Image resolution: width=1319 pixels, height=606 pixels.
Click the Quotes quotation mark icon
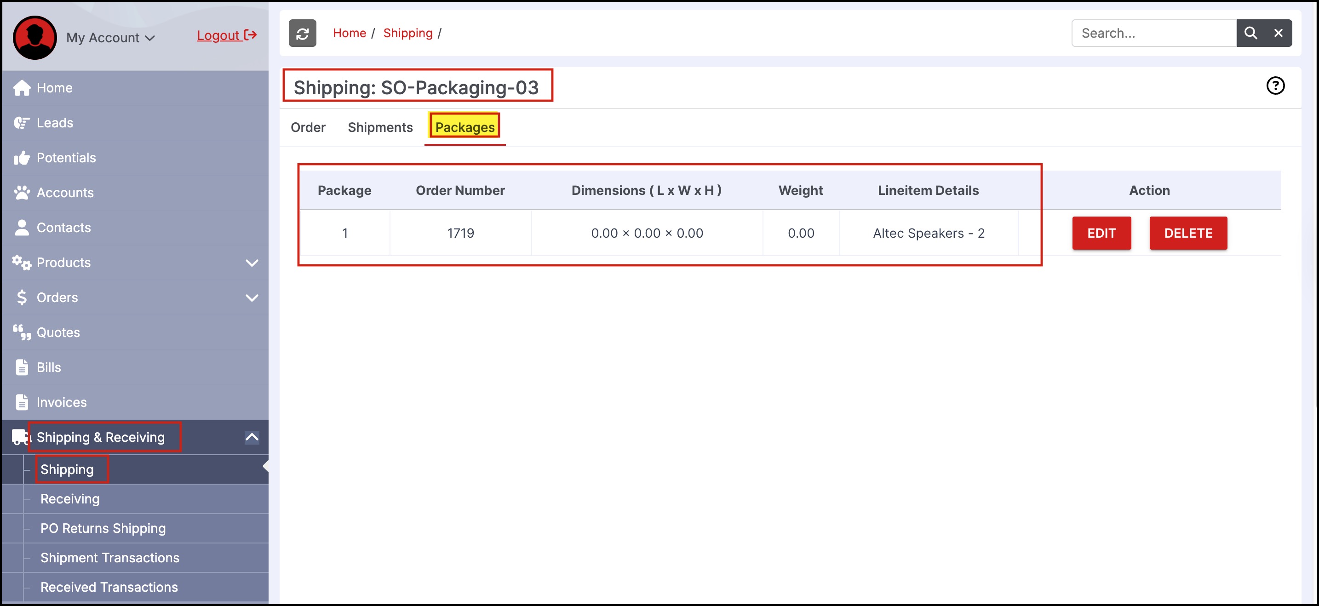(x=22, y=332)
